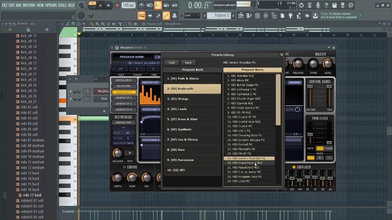Click the browser search magnifier icon

point(14,24)
